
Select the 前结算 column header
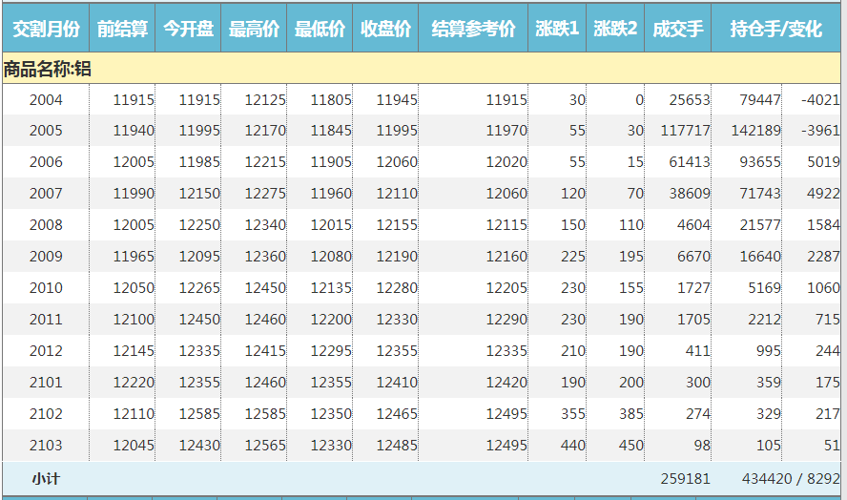tap(122, 30)
